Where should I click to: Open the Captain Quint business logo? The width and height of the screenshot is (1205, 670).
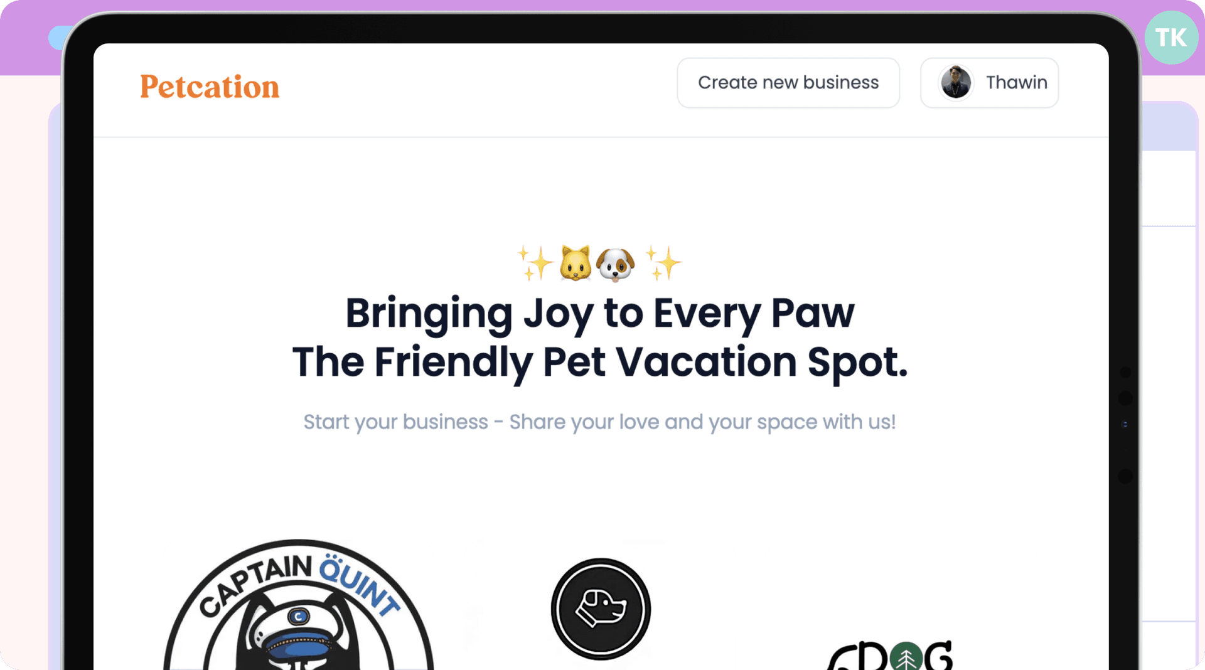point(299,605)
